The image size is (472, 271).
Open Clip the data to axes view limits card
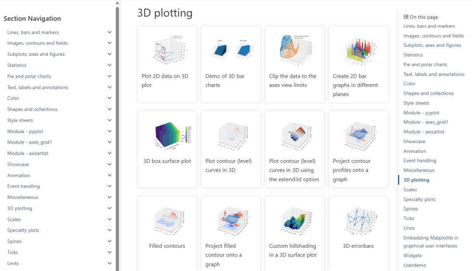(295, 64)
